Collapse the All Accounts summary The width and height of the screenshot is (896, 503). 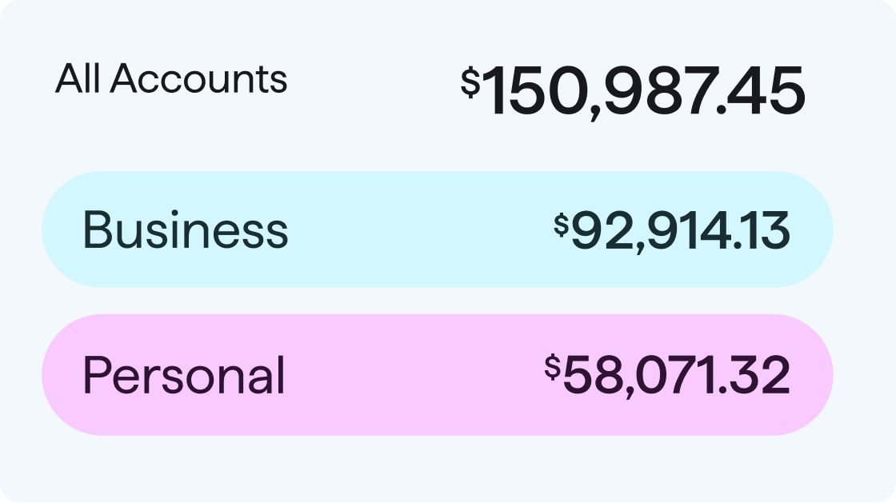click(171, 79)
